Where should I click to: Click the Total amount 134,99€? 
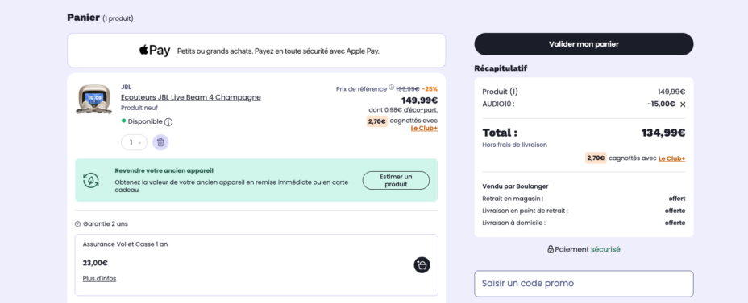[663, 133]
